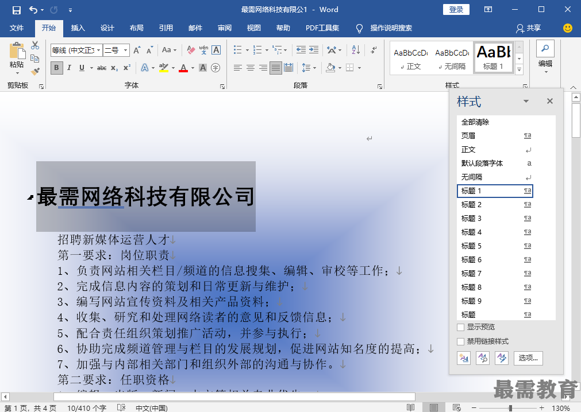Apply strikethrough (abc) formatting
The image size is (581, 412).
tap(102, 68)
